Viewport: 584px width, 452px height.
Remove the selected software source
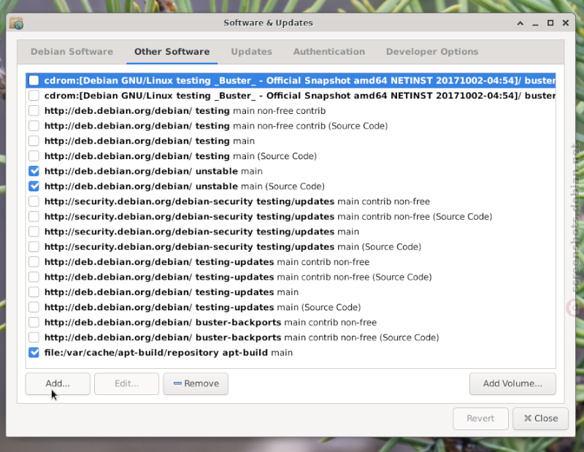pos(196,383)
